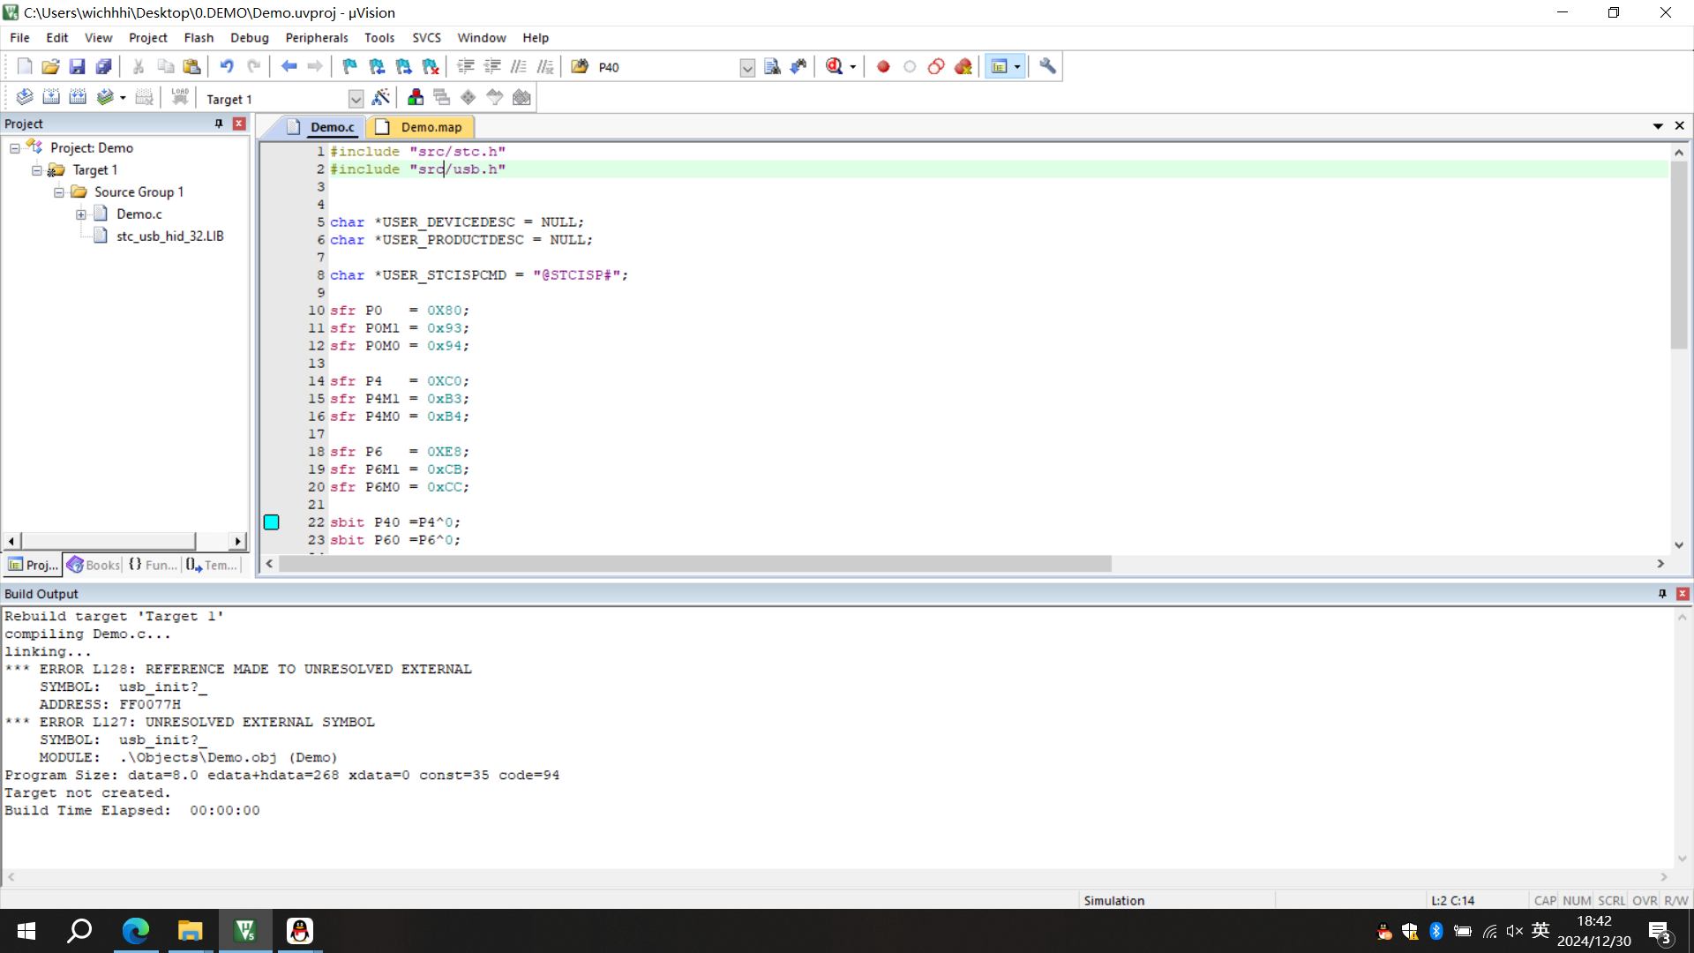Navigate backwards with blue arrow icon
This screenshot has width=1694, height=953.
pyautogui.click(x=289, y=66)
